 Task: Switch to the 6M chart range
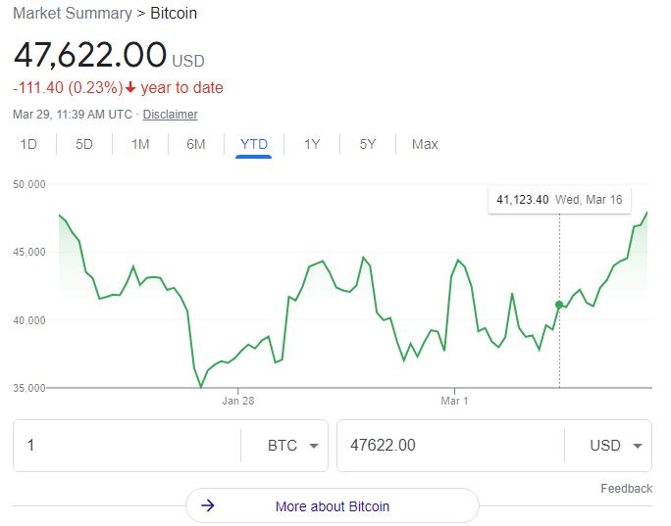196,144
